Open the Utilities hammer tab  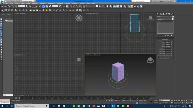click(x=172, y=14)
